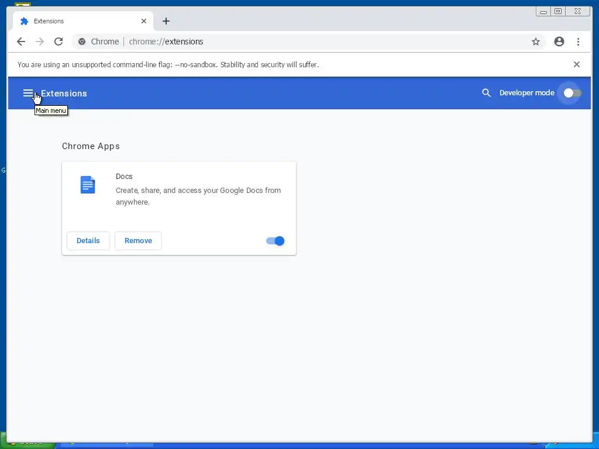Viewport: 599px width, 449px height.
Task: Toggle Developer mode switch
Action: (x=572, y=93)
